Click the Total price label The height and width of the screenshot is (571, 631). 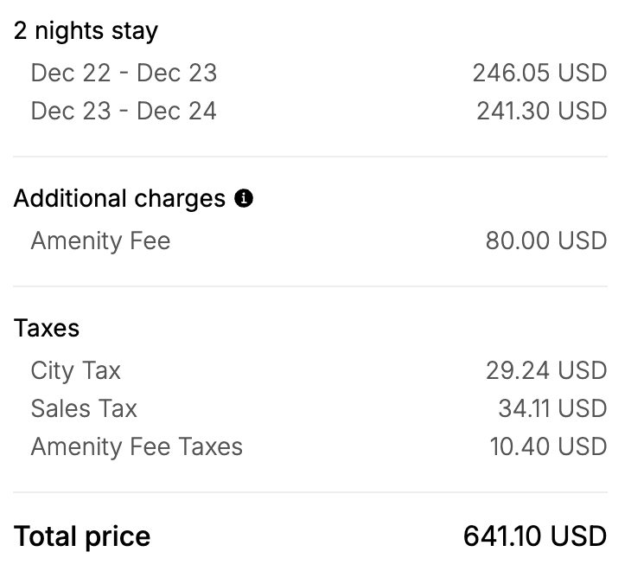82,536
